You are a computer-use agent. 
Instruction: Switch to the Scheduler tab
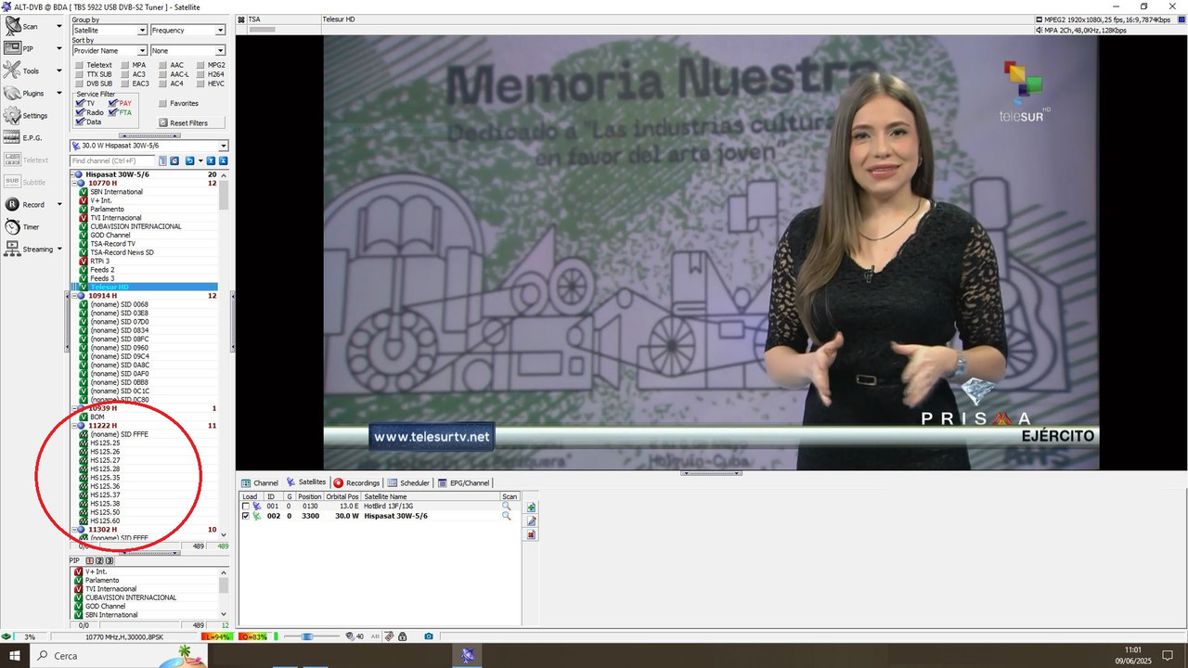coord(409,483)
